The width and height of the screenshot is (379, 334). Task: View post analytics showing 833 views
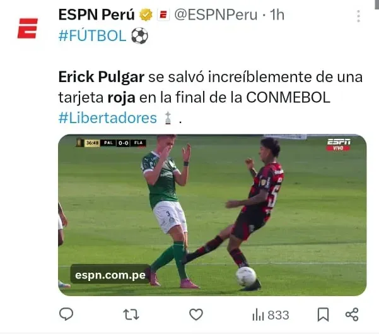click(271, 315)
